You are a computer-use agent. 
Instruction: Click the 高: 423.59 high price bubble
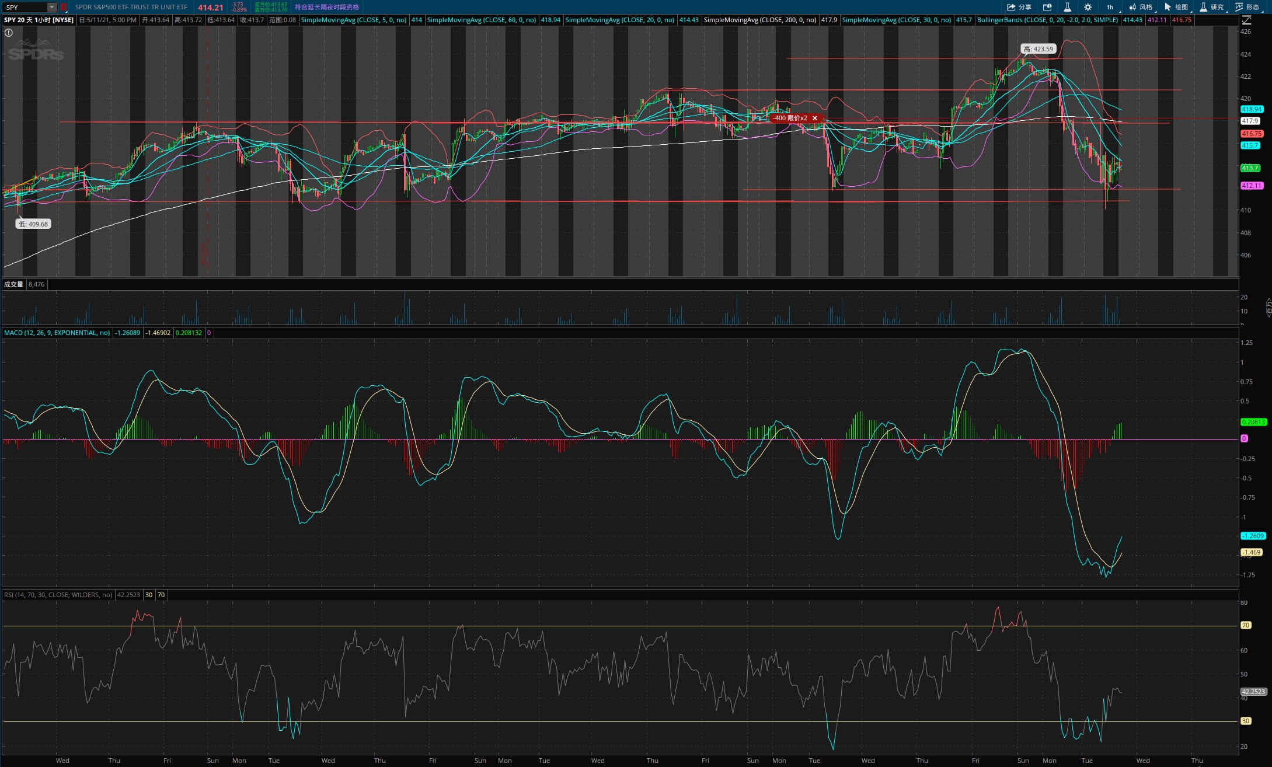coord(1038,49)
